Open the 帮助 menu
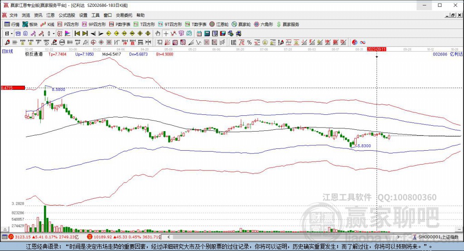This screenshot has height=251, width=464. 140,15
